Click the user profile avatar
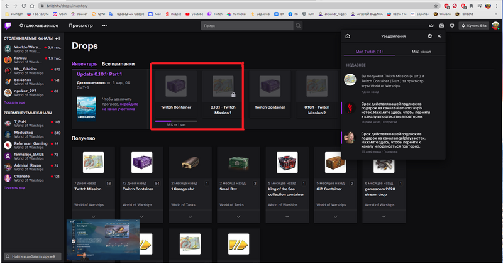This screenshot has height=264, width=503. tap(497, 26)
